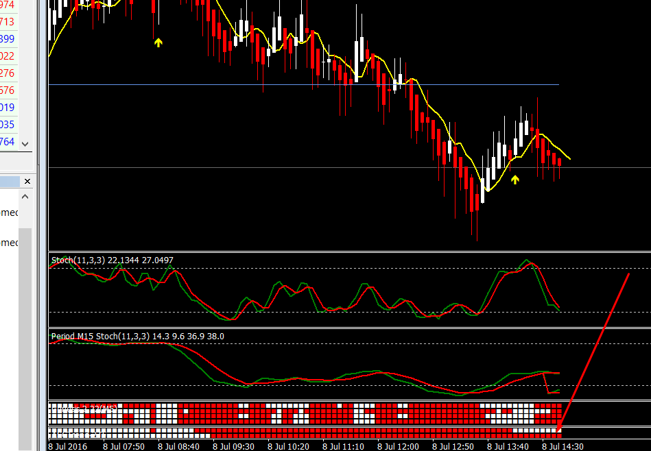Click the Market Watch value ending 399
The width and height of the screenshot is (651, 451).
pos(7,38)
